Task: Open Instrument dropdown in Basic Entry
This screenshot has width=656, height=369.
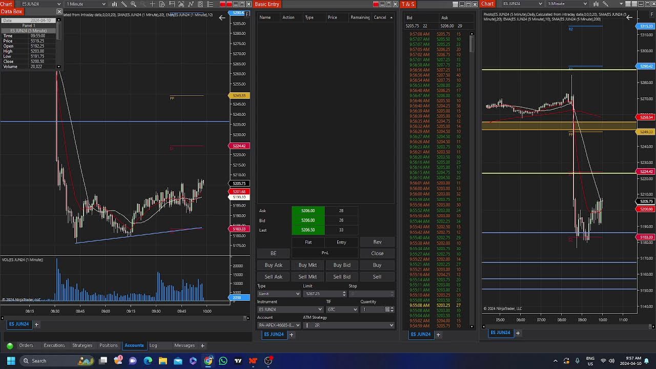Action: click(x=291, y=310)
